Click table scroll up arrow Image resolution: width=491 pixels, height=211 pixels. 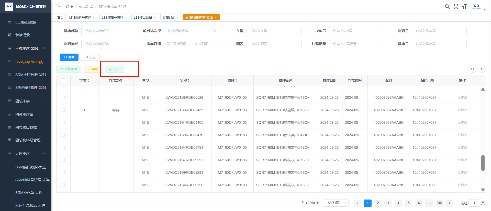(483, 89)
